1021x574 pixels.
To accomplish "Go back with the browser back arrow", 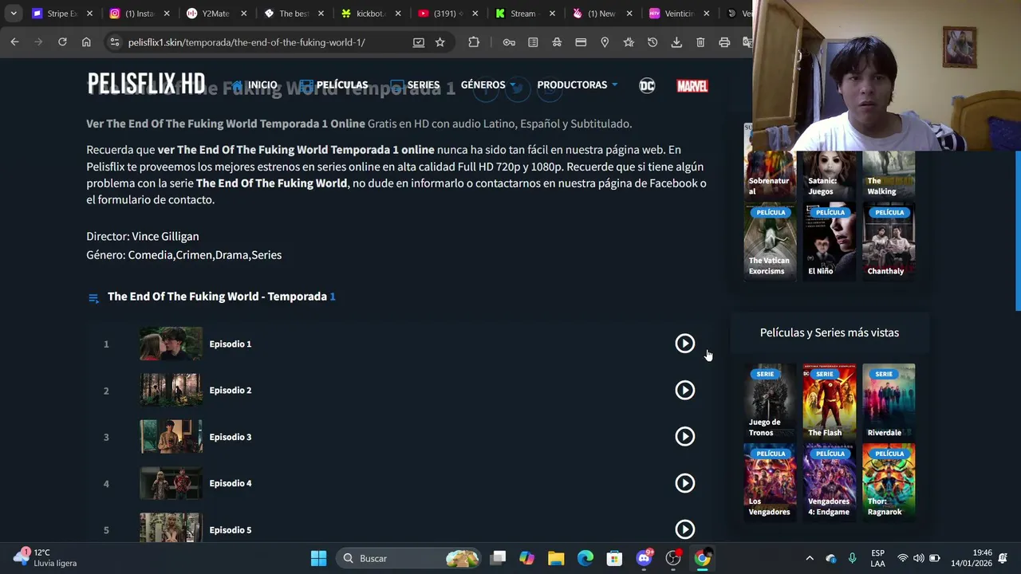I will (x=14, y=42).
